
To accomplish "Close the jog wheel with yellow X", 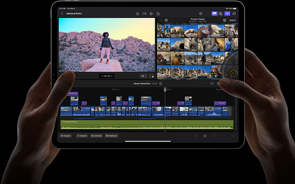I will [233, 73].
